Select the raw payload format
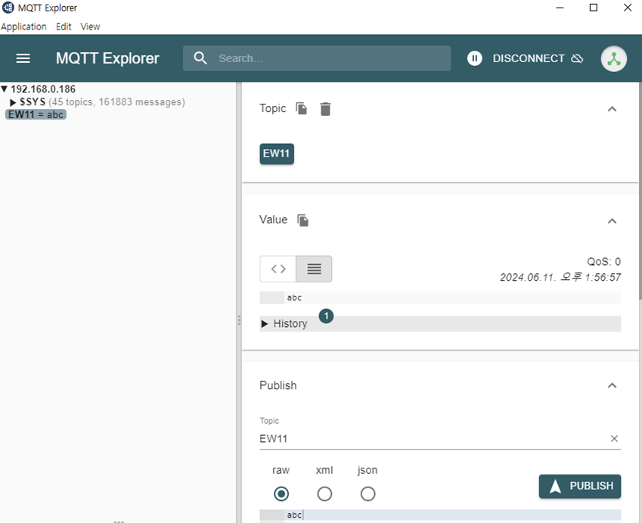This screenshot has height=523, width=642. click(x=281, y=493)
